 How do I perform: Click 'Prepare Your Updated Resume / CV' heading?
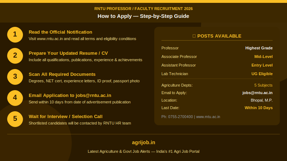click(x=68, y=53)
